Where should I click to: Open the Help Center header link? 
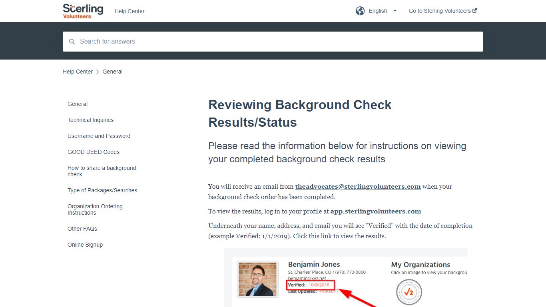(130, 11)
